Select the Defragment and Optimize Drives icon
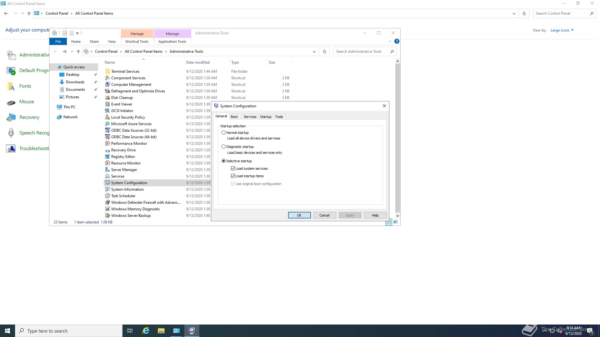This screenshot has width=600, height=337. coord(107,91)
